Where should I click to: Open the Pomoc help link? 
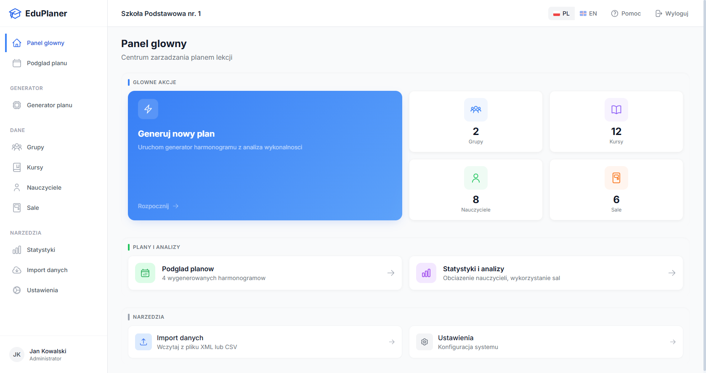click(626, 13)
